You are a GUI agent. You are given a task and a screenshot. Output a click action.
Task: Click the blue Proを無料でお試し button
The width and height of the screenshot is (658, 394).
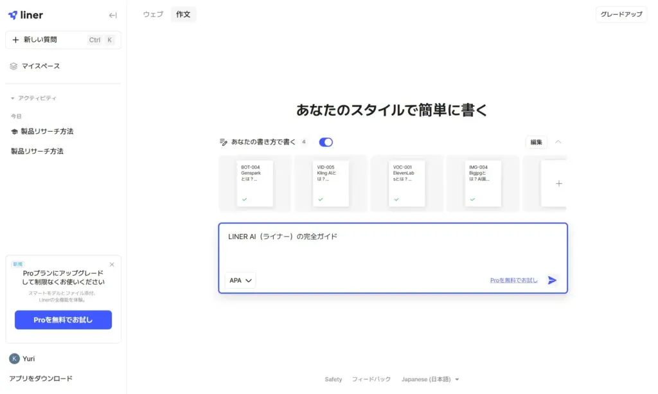[x=63, y=320]
